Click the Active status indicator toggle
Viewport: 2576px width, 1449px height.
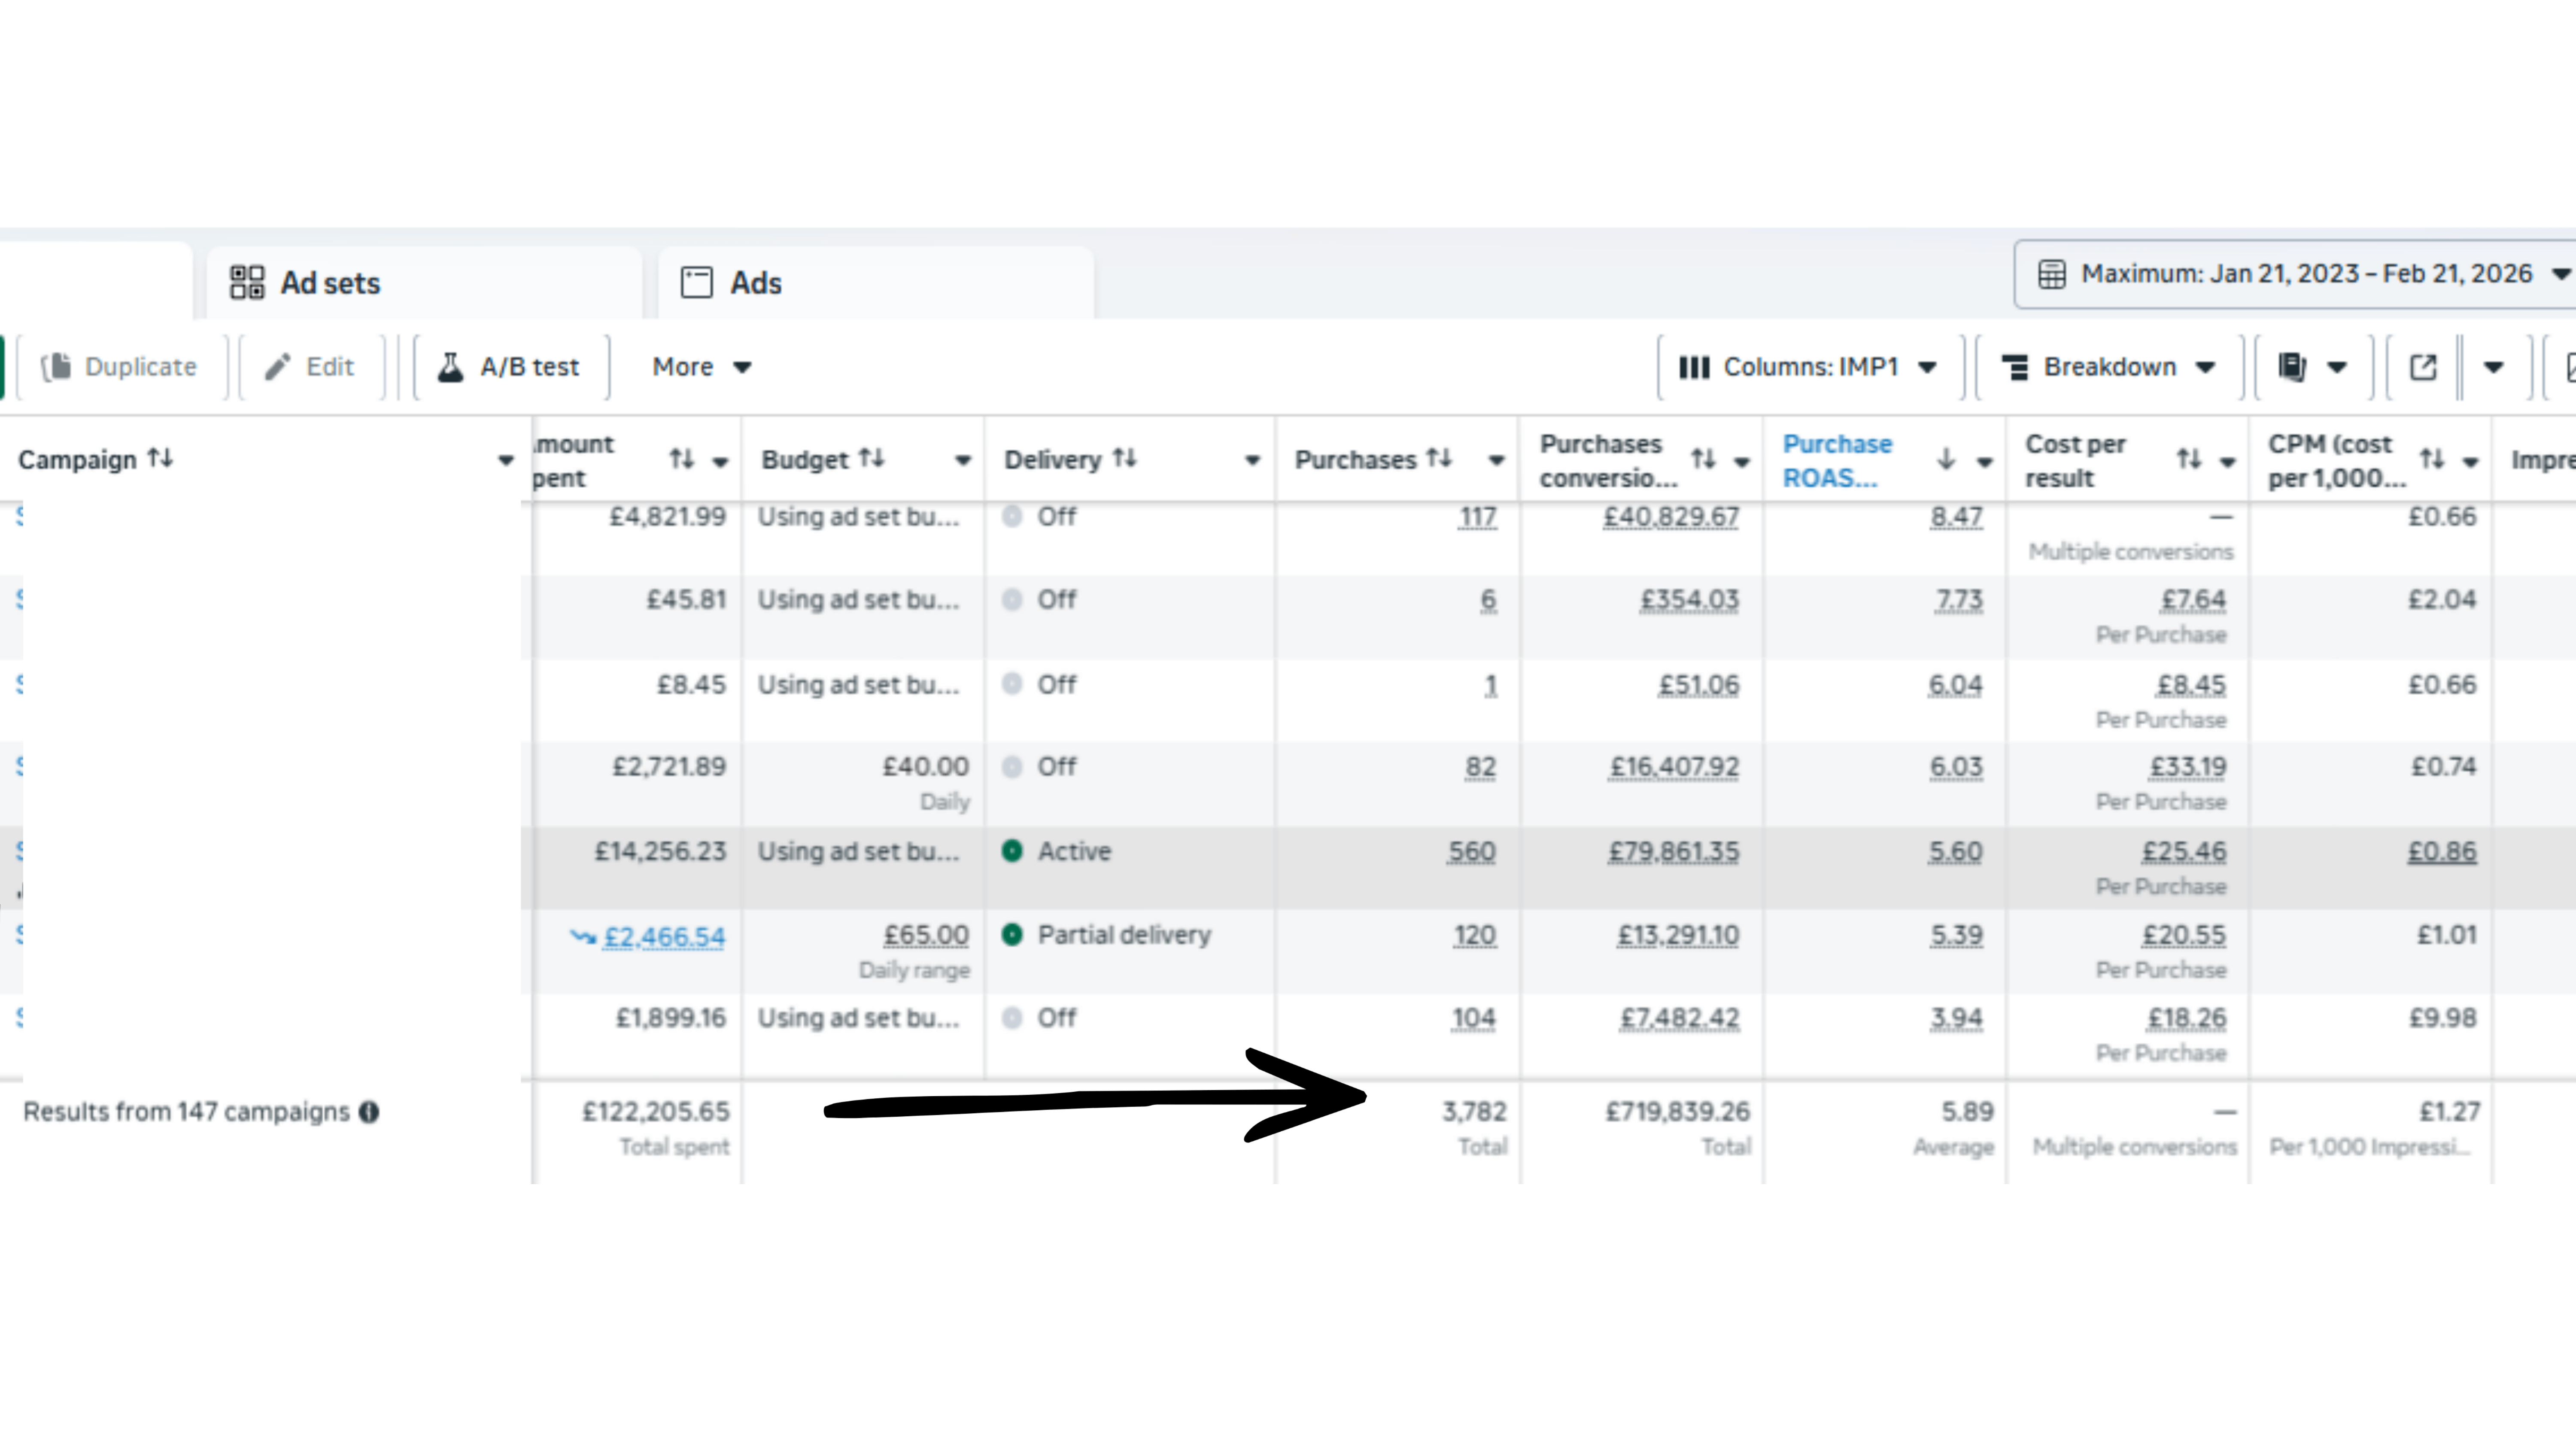point(1013,851)
